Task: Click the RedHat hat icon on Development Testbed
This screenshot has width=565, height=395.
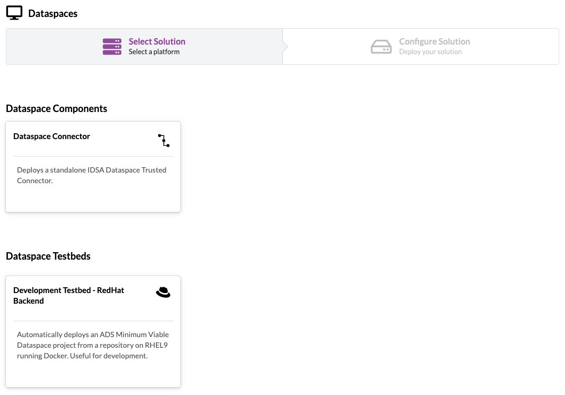Action: (x=163, y=292)
